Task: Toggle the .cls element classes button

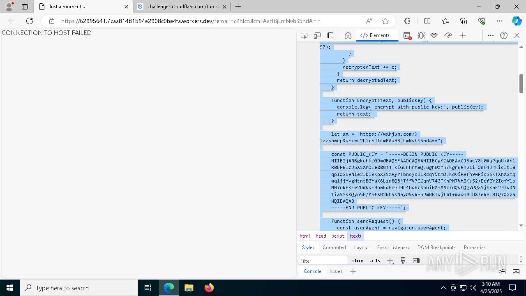Action: pyautogui.click(x=375, y=261)
